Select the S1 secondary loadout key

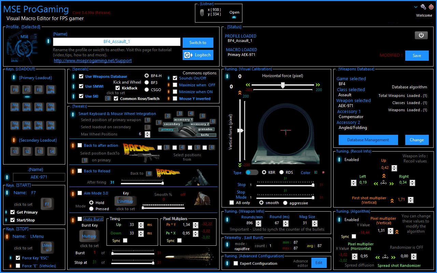(15, 151)
